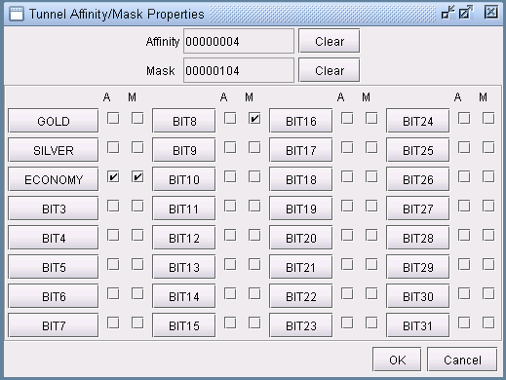Enable BIT11 mask checkbox
The image size is (506, 380).
254,206
